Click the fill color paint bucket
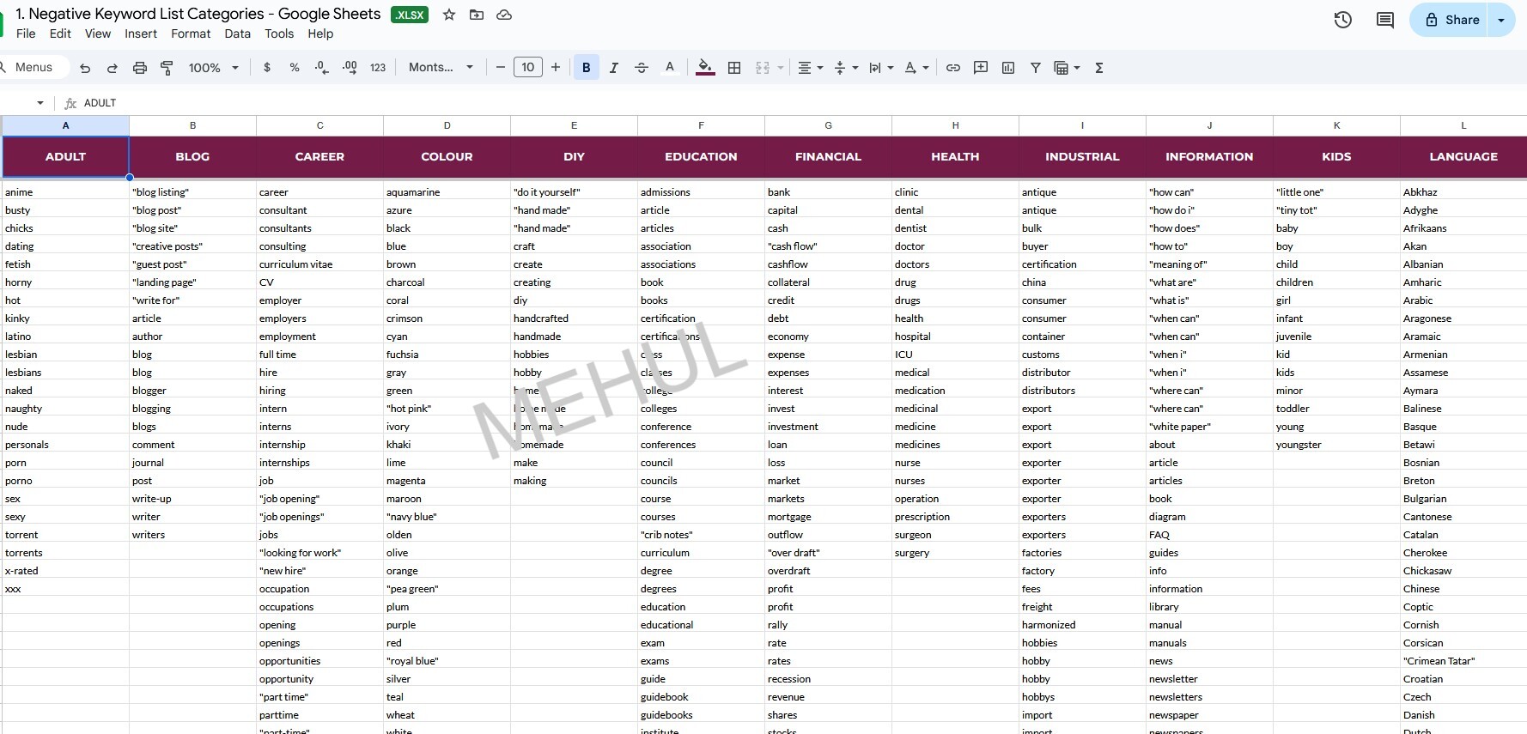The height and width of the screenshot is (734, 1527). coord(705,68)
